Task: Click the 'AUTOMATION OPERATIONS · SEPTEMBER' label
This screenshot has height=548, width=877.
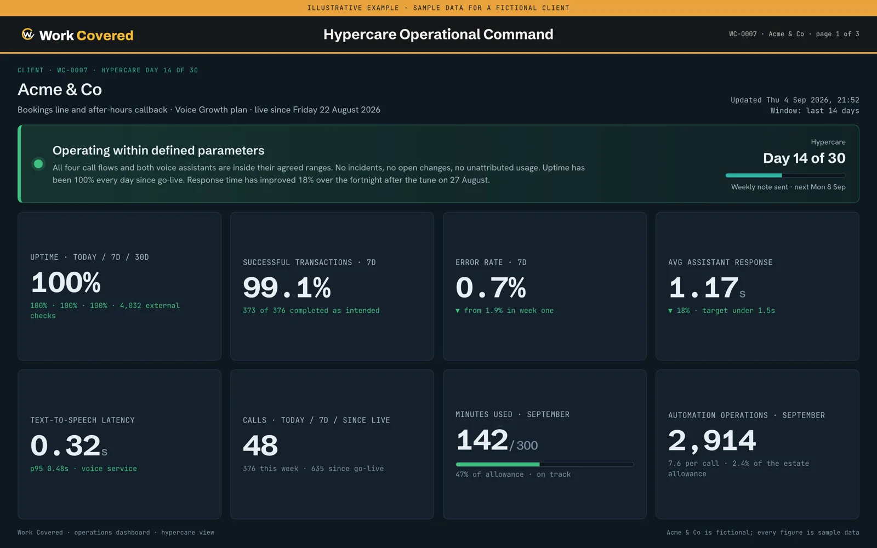Action: (747, 415)
